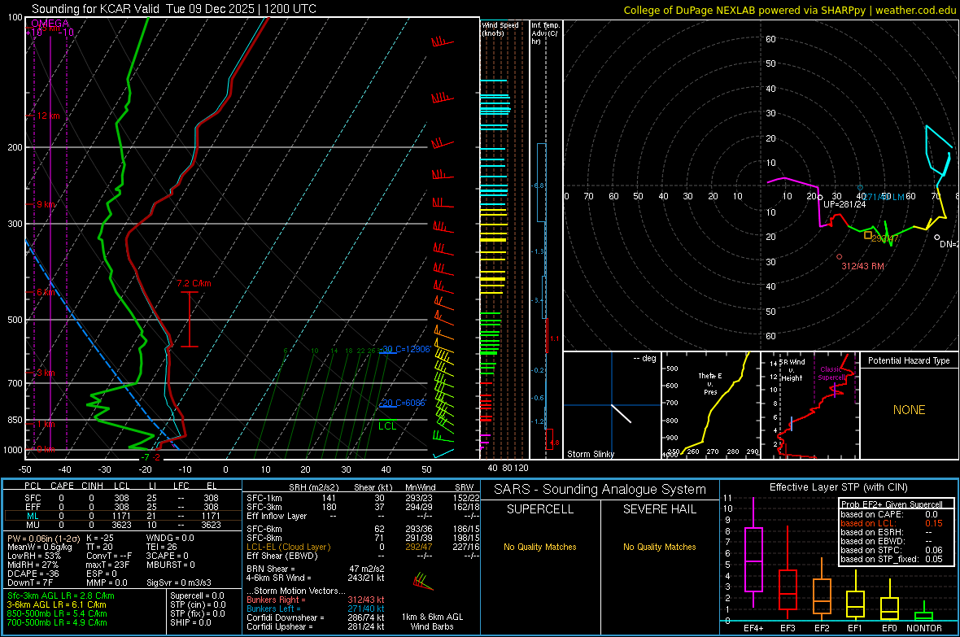960x637 pixels.
Task: Click the 12 km height marker
Action: click(48, 116)
